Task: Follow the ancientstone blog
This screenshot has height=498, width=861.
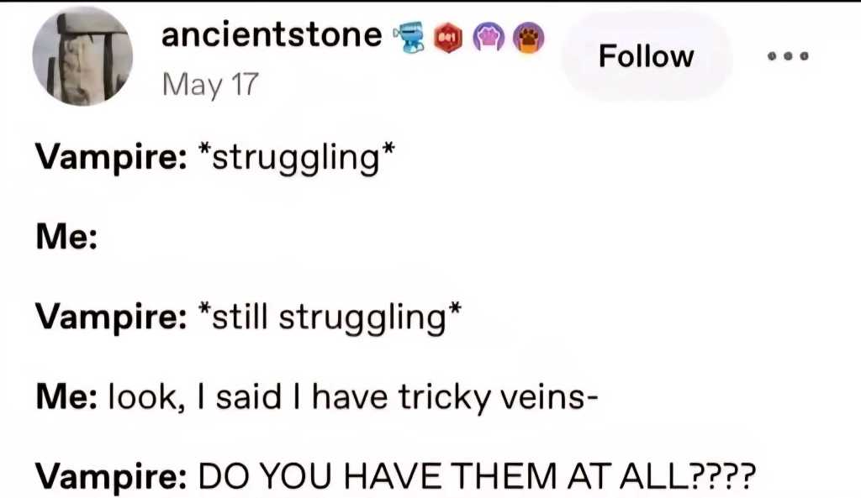Action: click(646, 57)
